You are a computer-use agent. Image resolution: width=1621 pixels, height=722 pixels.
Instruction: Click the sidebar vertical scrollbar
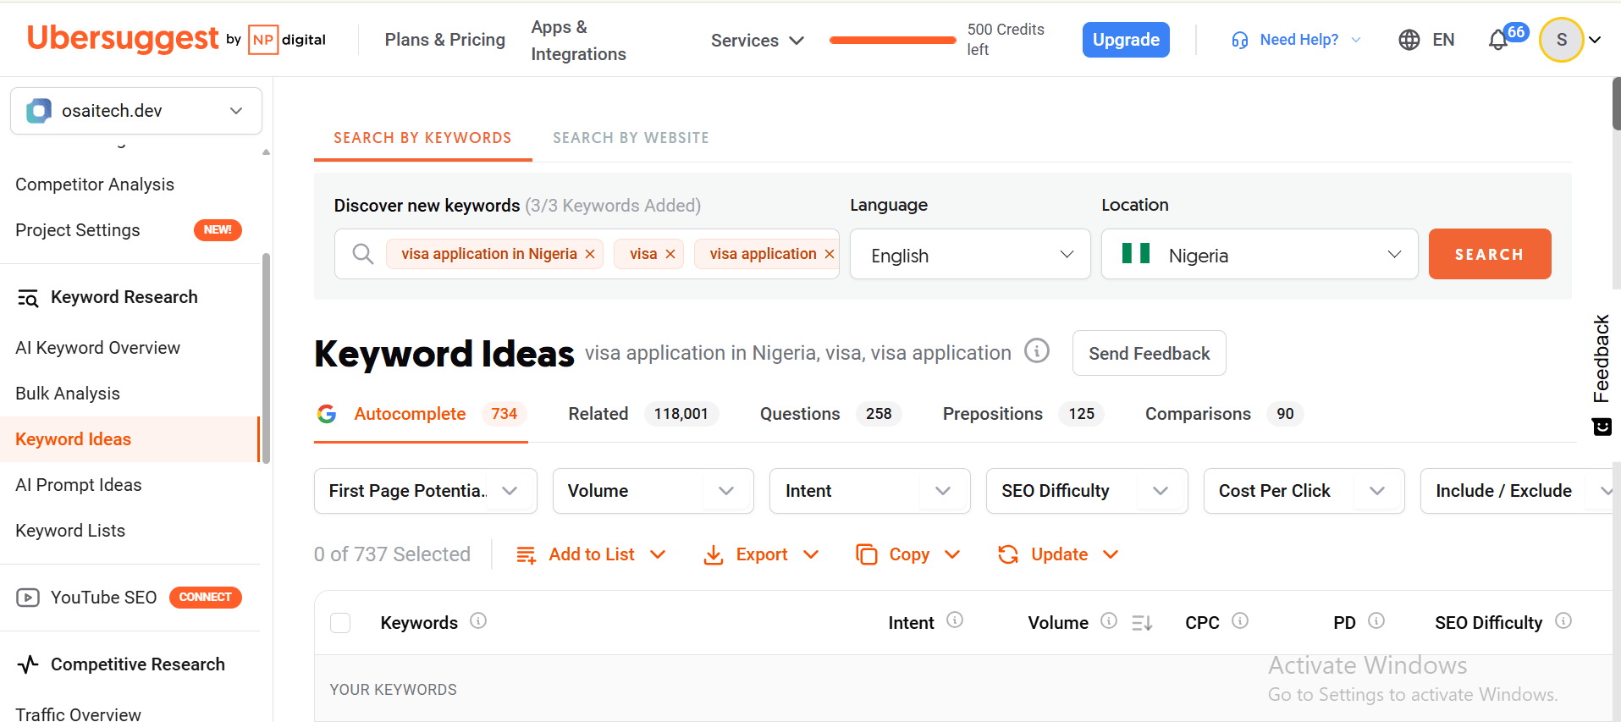[267, 359]
